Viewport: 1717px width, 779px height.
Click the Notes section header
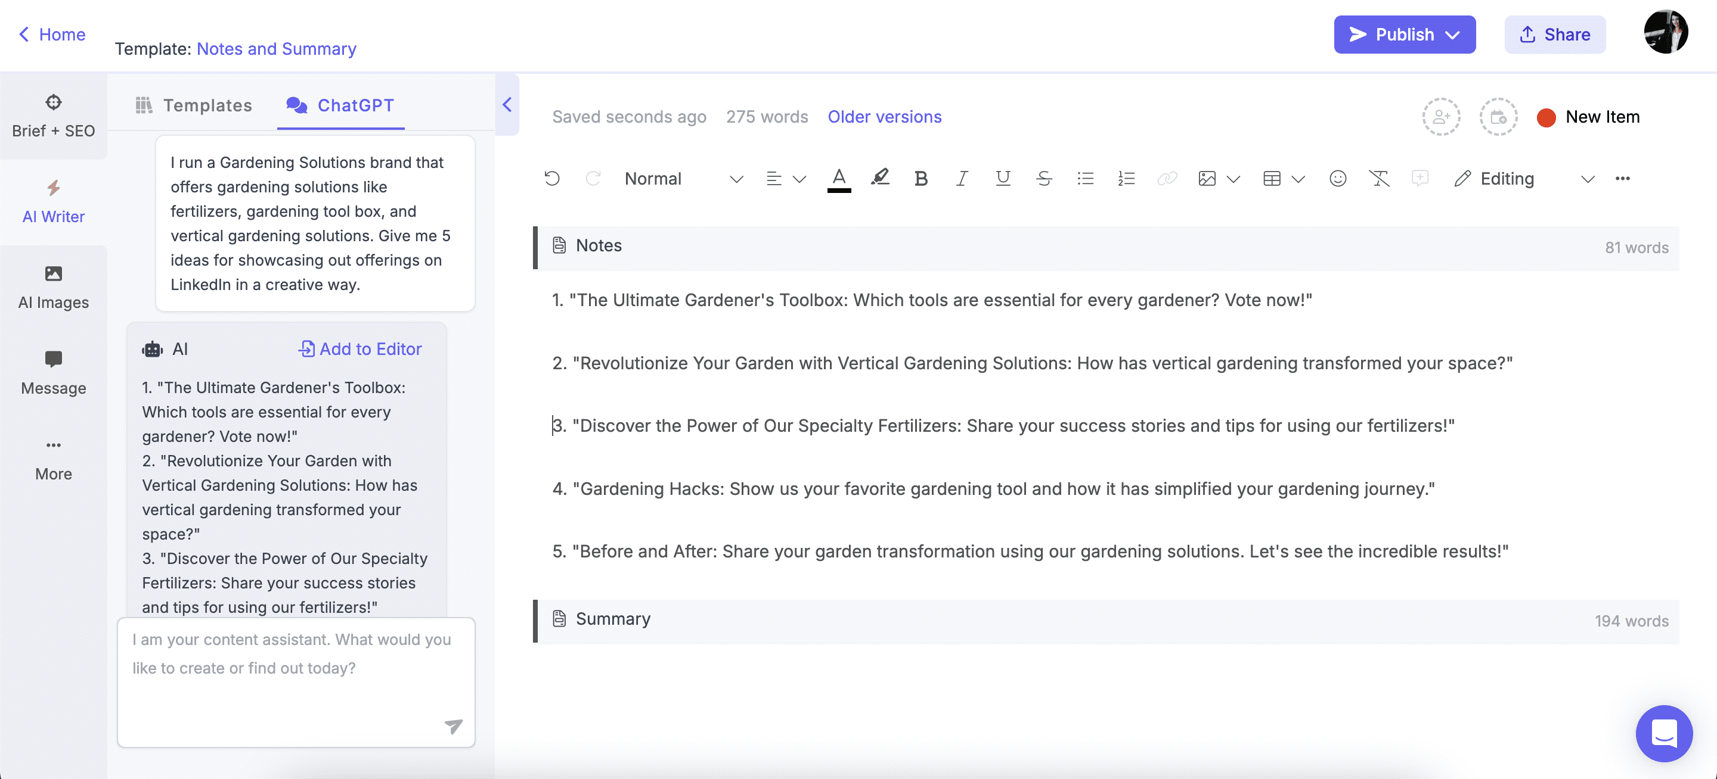click(x=1107, y=247)
